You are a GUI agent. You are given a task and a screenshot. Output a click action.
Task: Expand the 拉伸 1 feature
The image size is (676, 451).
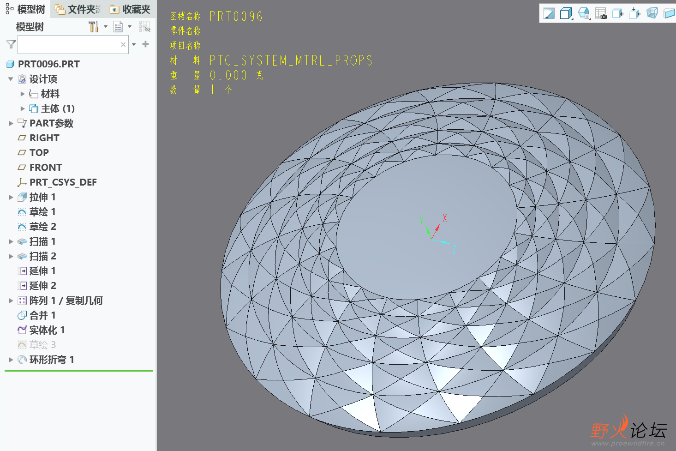coord(11,197)
